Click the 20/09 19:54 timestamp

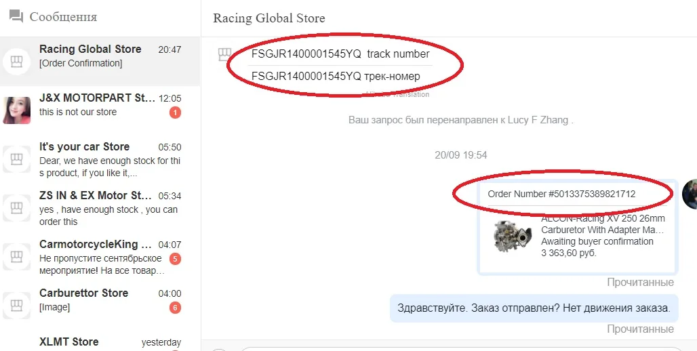coord(460,155)
